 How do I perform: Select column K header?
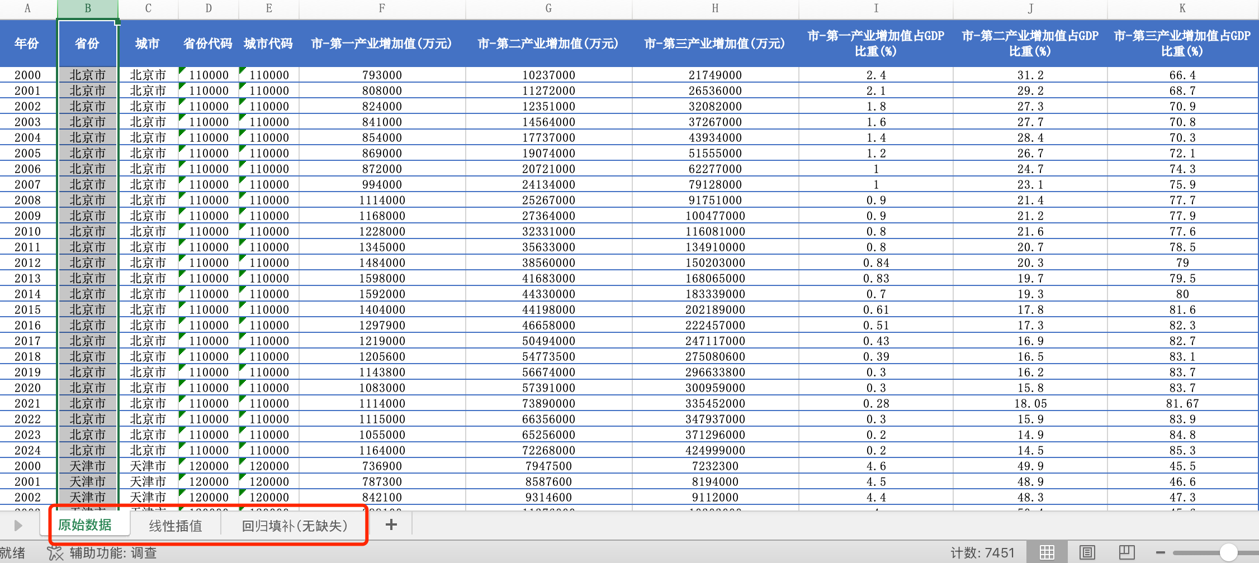[1182, 8]
